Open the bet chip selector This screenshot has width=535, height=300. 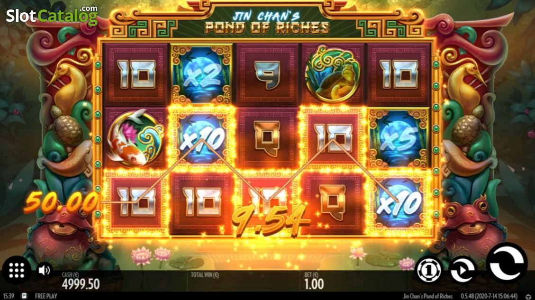pyautogui.click(x=429, y=270)
